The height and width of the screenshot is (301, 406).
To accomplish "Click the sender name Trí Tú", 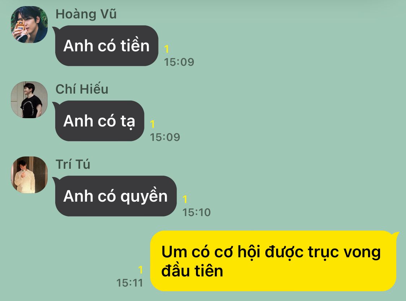I will point(73,164).
